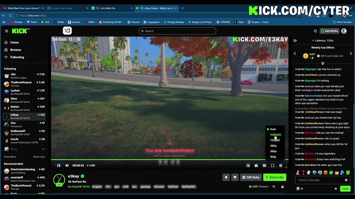Collapse the chat panel
This screenshot has width=355, height=199.
(295, 41)
